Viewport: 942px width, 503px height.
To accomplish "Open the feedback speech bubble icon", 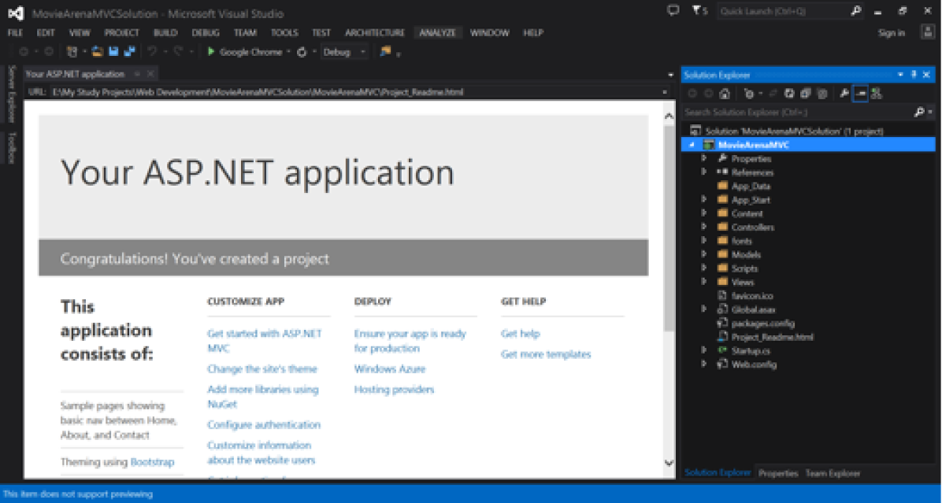I will coord(673,10).
